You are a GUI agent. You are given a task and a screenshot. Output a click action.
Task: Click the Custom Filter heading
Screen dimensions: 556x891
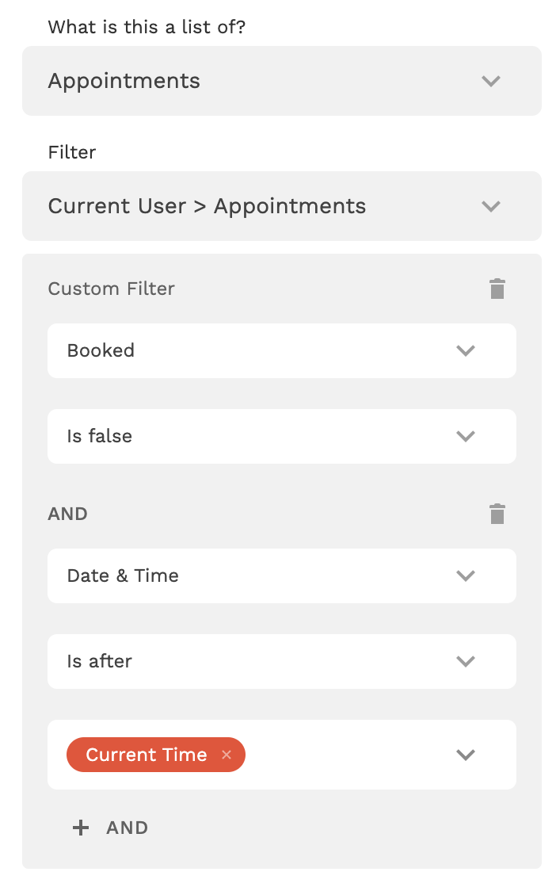(x=112, y=289)
